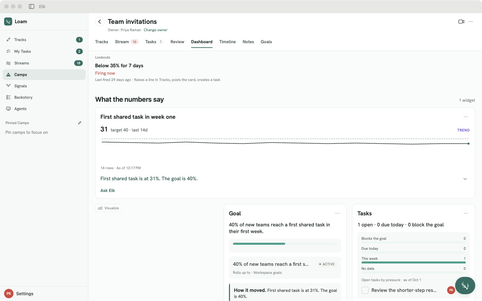Go back using the arrow button

(99, 21)
